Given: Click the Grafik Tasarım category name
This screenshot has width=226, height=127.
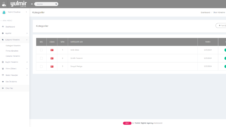Looking at the screenshot, I should pyautogui.click(x=77, y=58).
